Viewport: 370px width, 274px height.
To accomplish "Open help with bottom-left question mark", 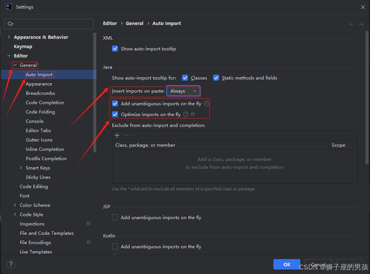I will (11, 264).
